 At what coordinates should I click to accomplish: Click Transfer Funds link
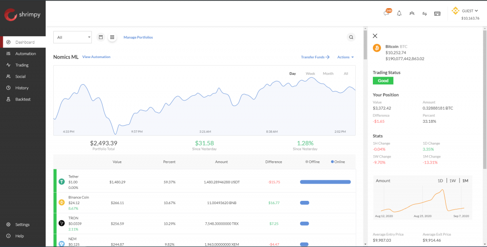(315, 57)
